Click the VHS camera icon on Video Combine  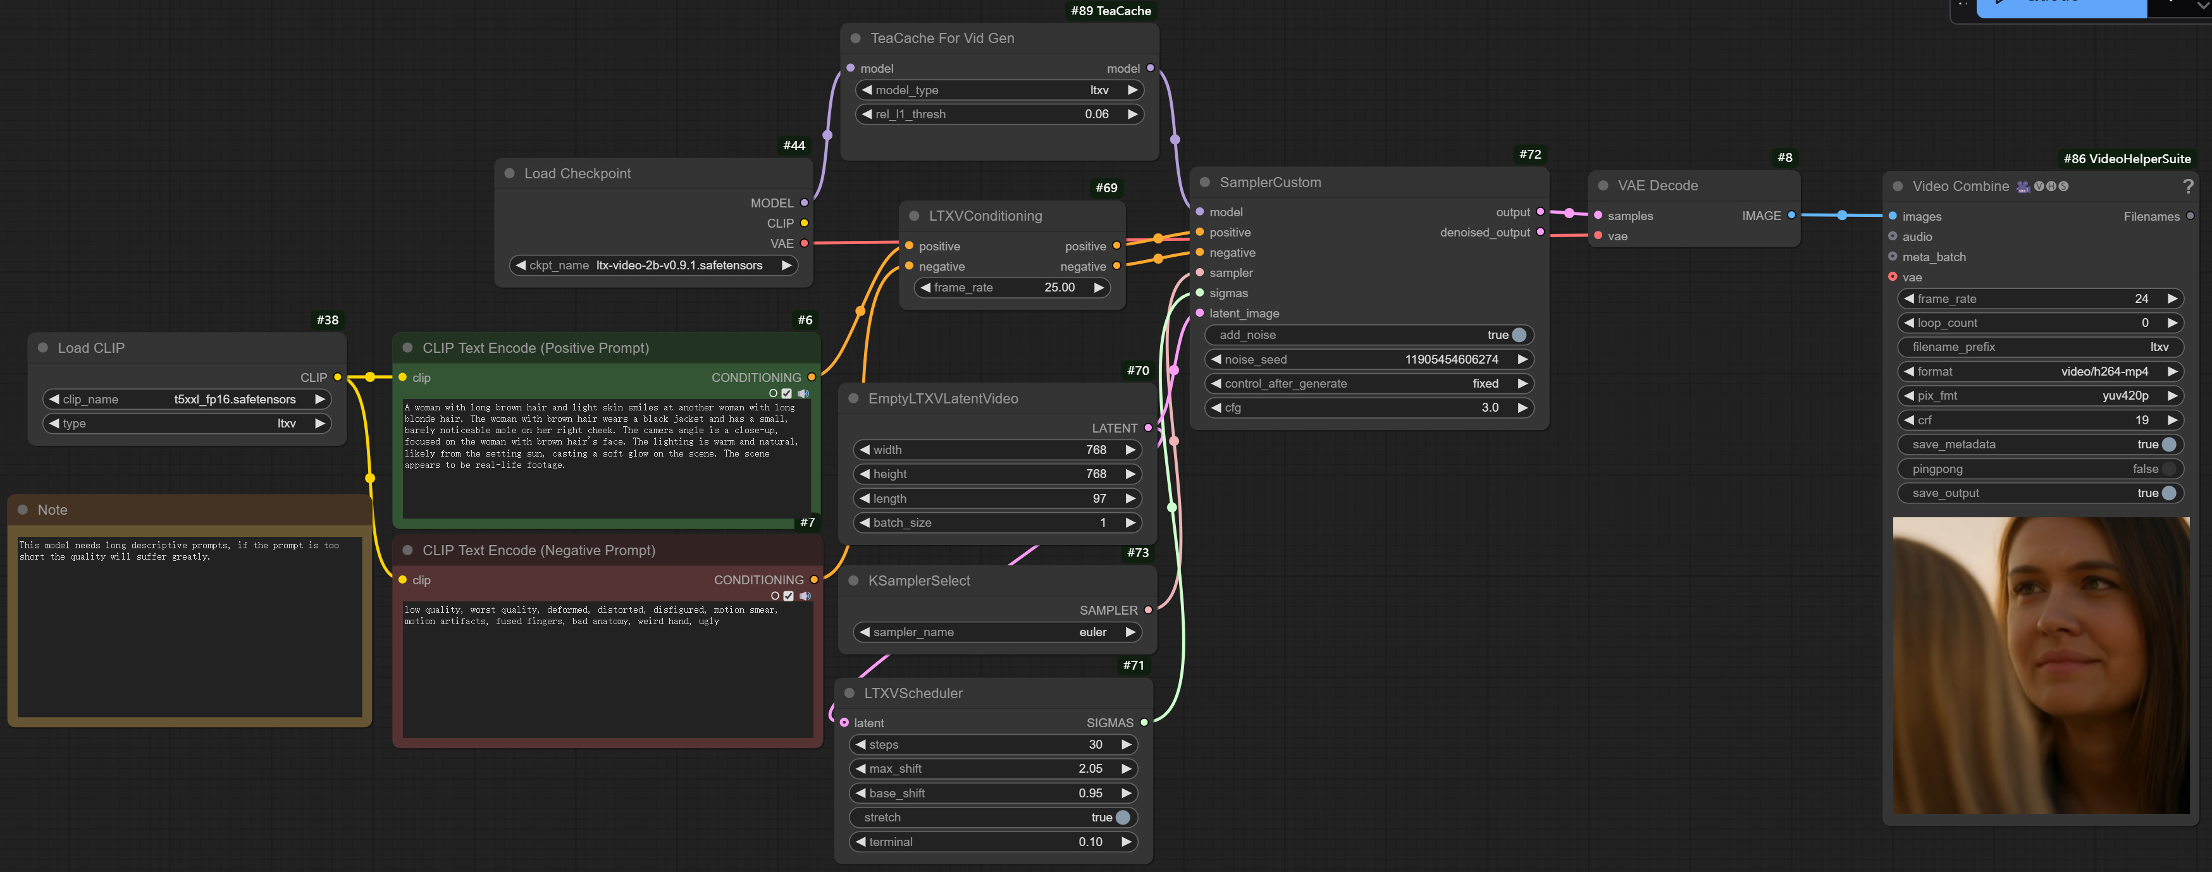click(2023, 188)
